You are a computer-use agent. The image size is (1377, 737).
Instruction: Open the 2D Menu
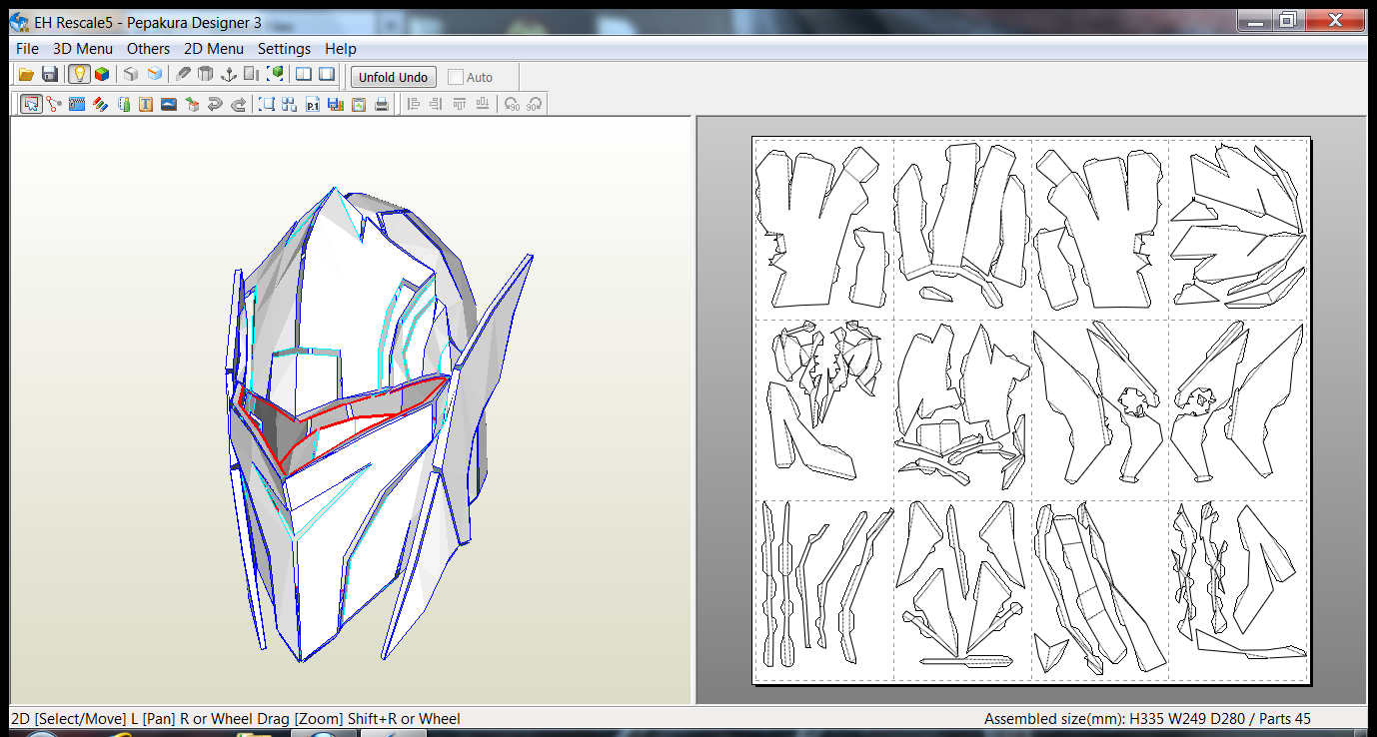coord(214,48)
